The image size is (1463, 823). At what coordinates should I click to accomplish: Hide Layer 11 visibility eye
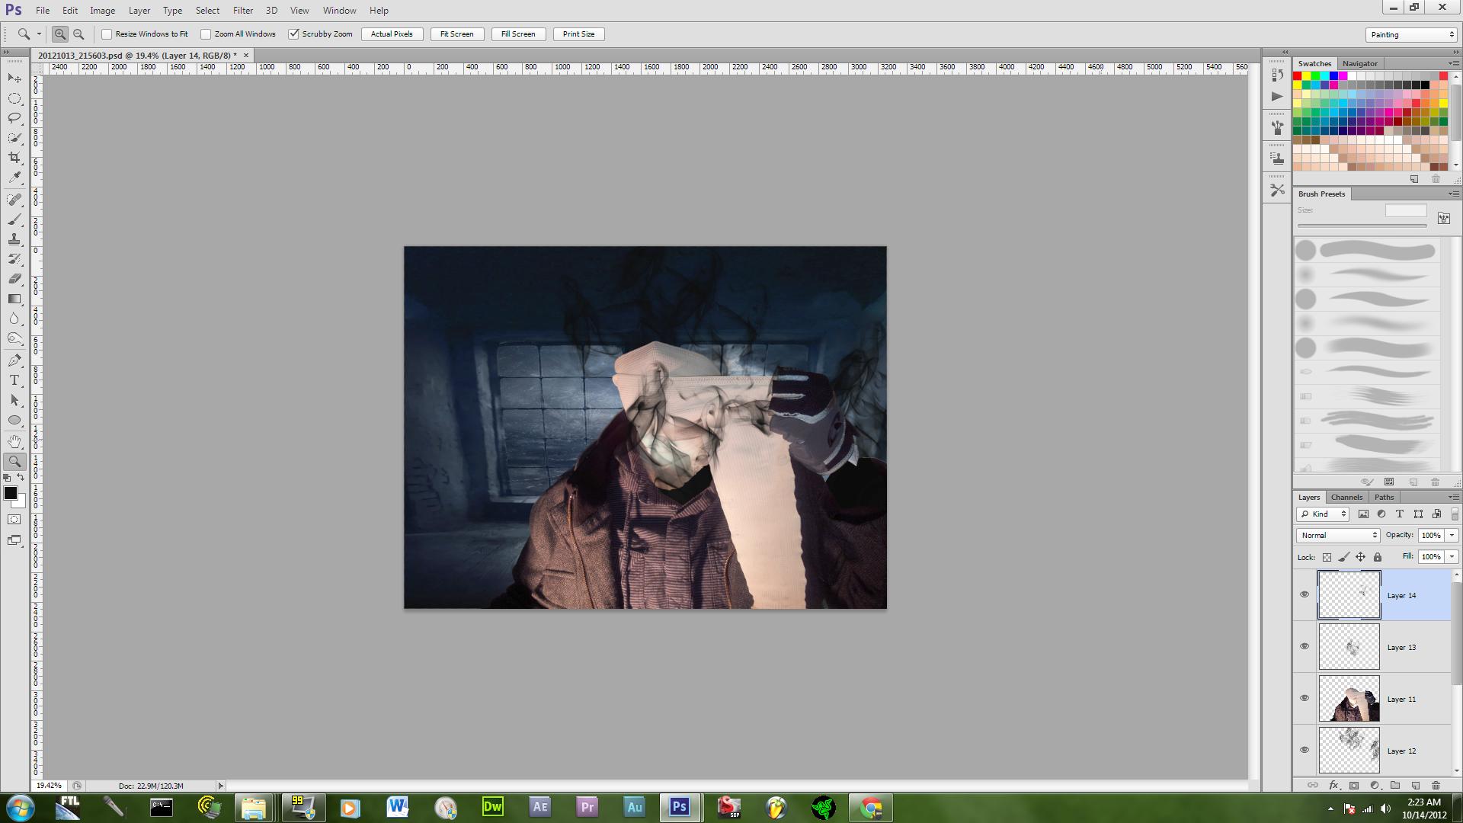pyautogui.click(x=1305, y=699)
